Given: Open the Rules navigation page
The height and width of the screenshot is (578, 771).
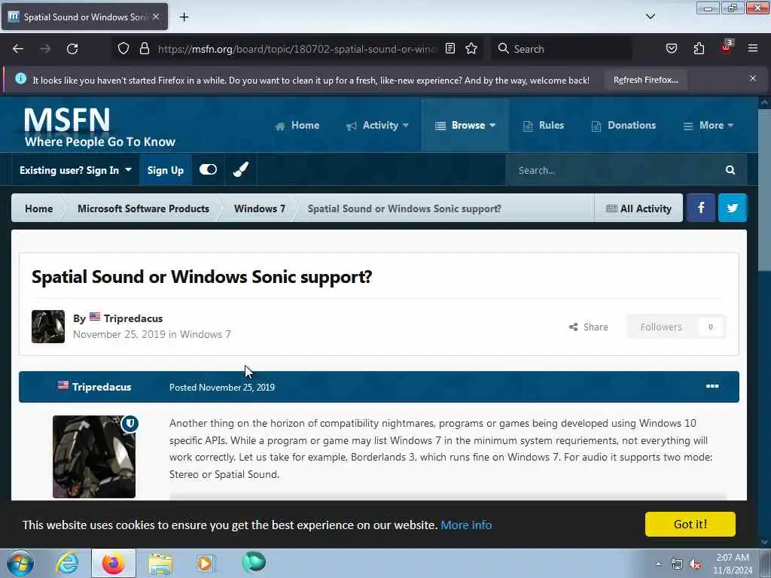Looking at the screenshot, I should [543, 126].
